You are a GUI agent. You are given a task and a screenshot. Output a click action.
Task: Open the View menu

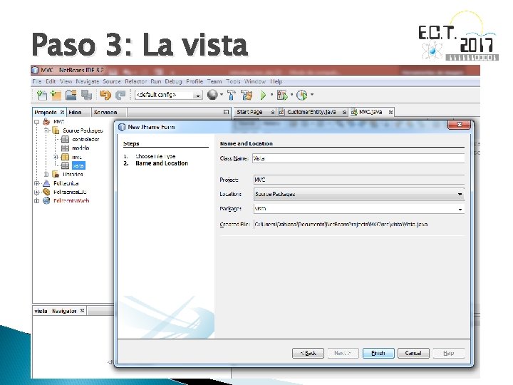[x=66, y=81]
